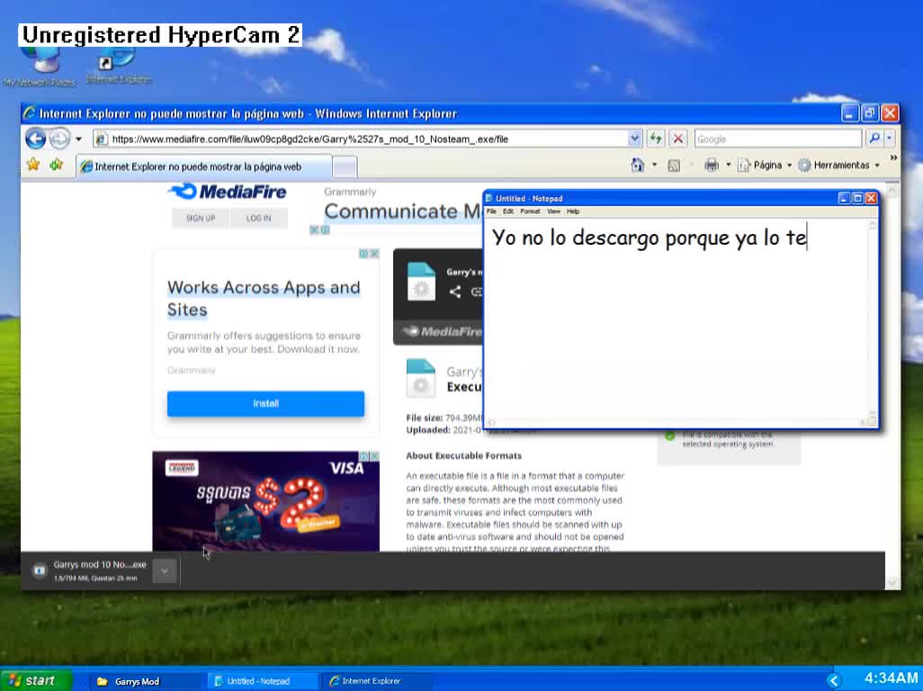The width and height of the screenshot is (923, 691).
Task: Stop loading with the red X icon
Action: coord(678,139)
